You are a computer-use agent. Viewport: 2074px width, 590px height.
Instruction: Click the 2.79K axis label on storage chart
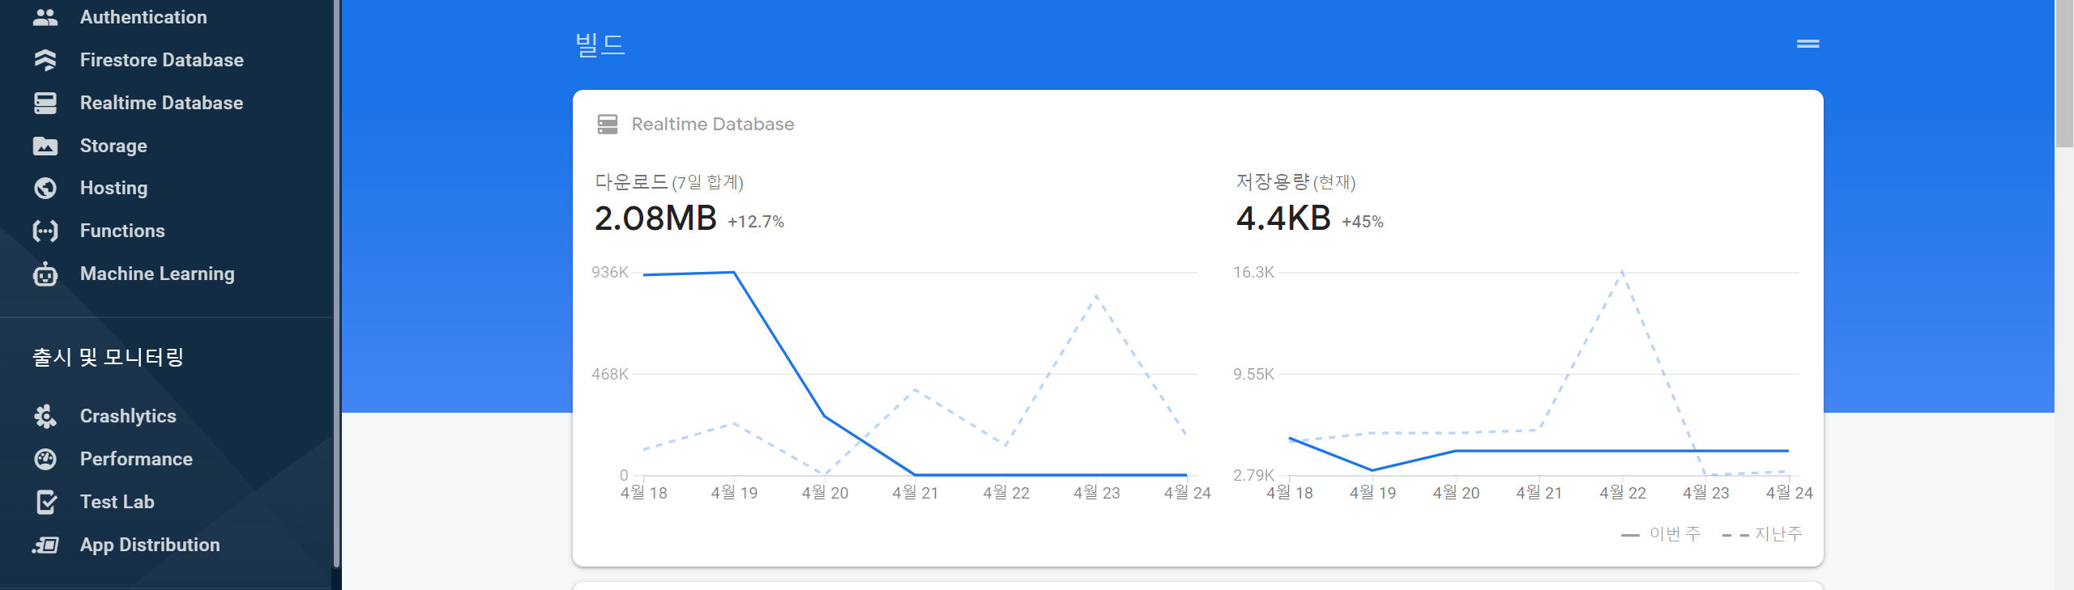pos(1254,475)
